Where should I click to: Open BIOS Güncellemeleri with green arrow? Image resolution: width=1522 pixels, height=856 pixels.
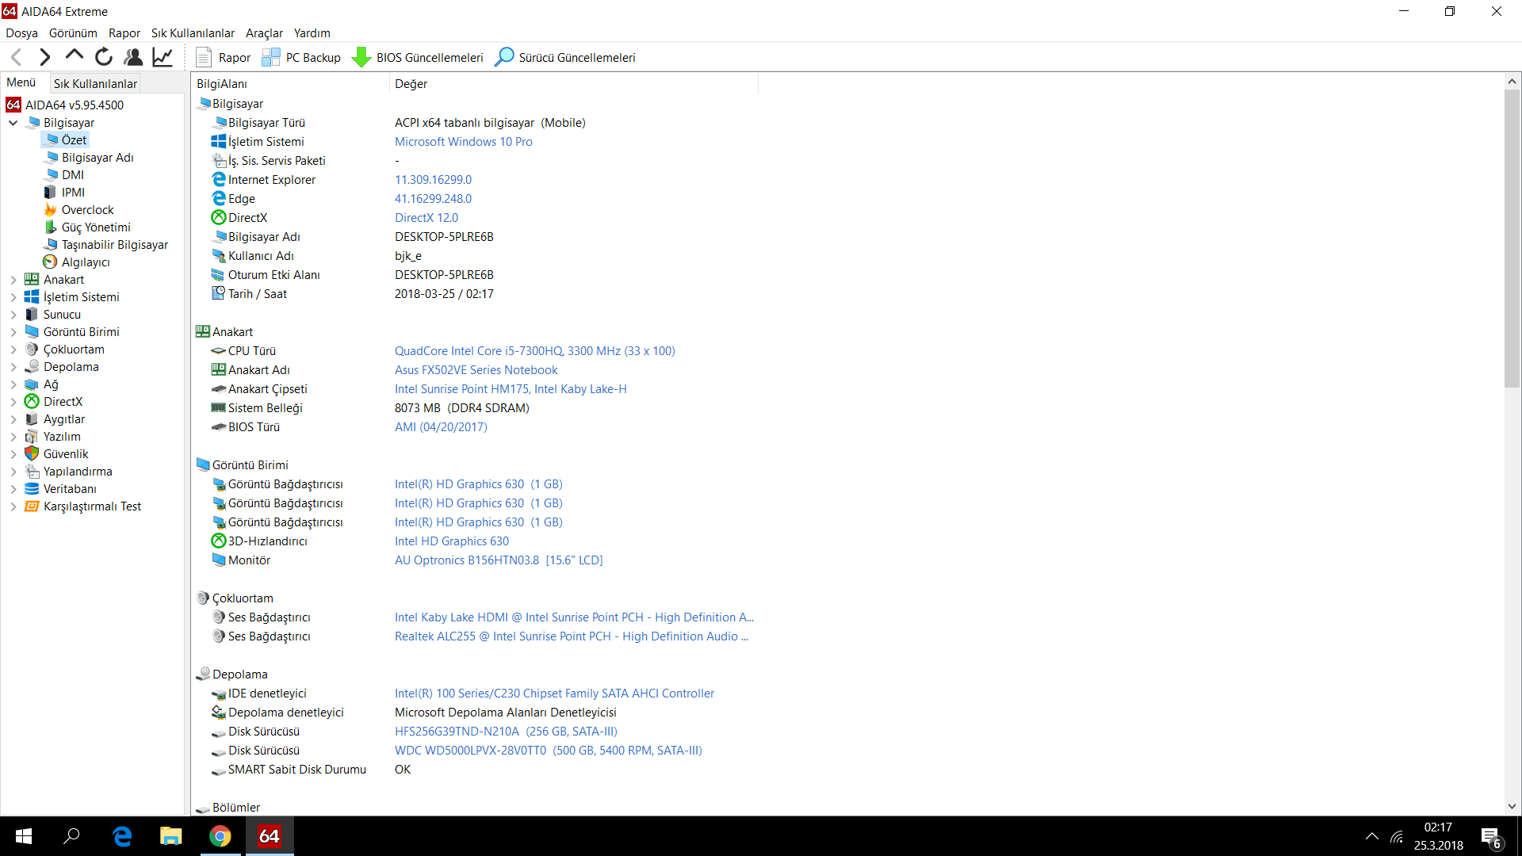point(361,57)
